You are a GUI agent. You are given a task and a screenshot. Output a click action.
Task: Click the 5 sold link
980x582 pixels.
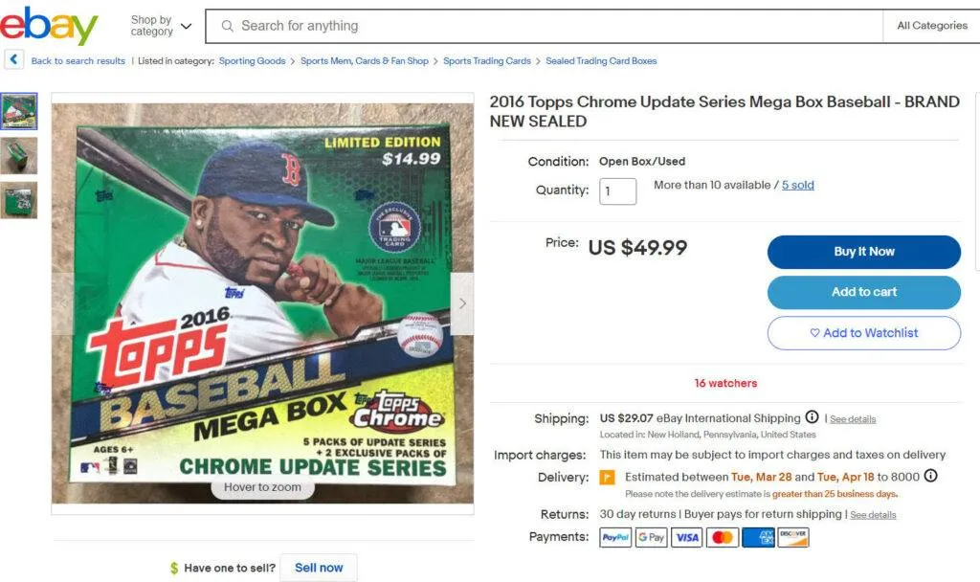(797, 184)
